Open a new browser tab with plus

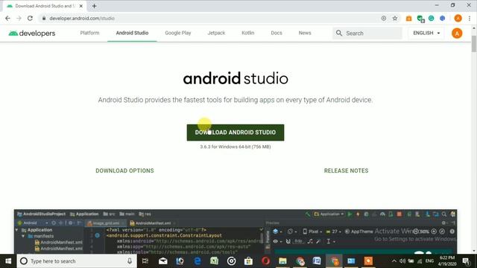pos(95,6)
